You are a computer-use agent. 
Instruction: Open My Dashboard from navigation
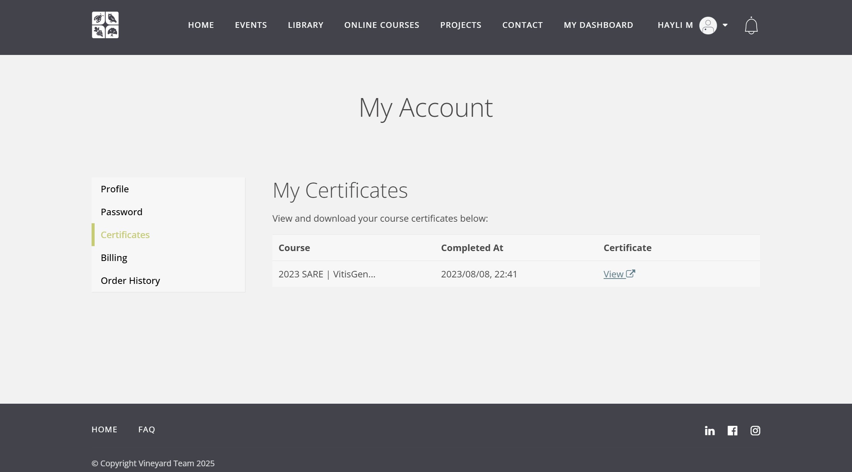[x=598, y=25]
